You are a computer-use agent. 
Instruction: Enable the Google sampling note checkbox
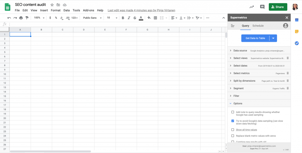(x=233, y=112)
